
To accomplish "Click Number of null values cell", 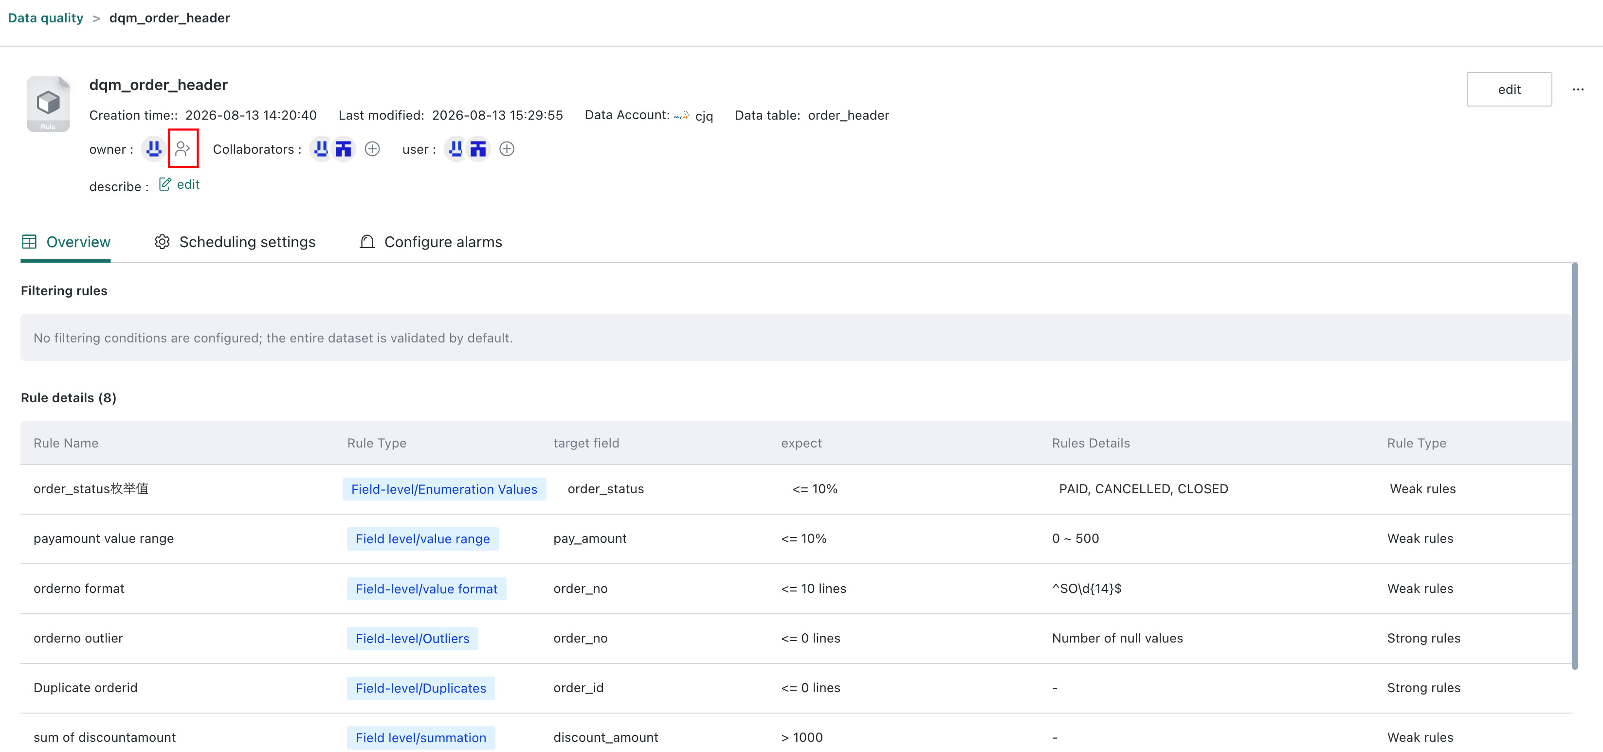I will pyautogui.click(x=1118, y=638).
